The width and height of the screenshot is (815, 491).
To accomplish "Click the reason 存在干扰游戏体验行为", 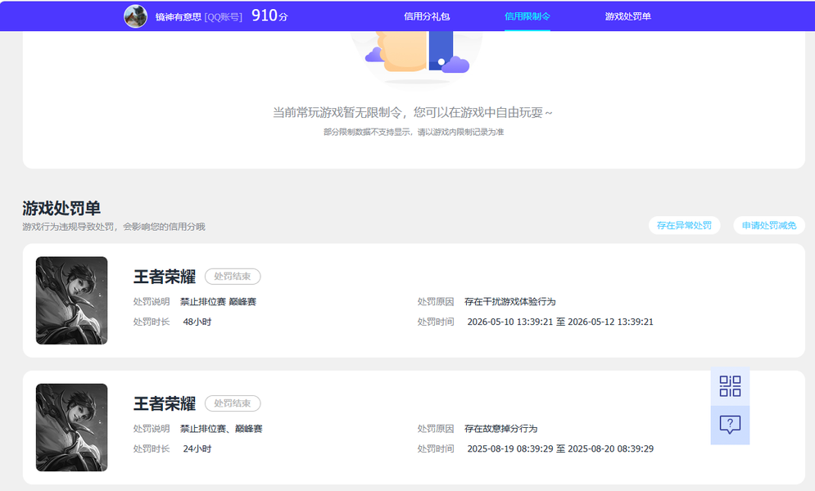I will (510, 301).
